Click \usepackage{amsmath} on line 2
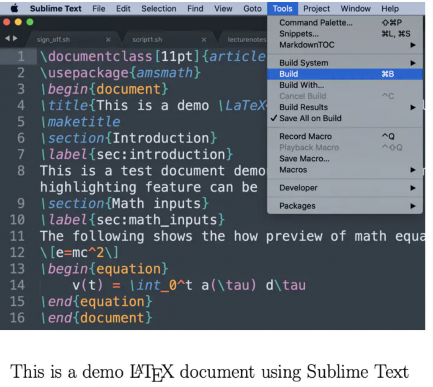This screenshot has height=387, width=433. [x=121, y=73]
